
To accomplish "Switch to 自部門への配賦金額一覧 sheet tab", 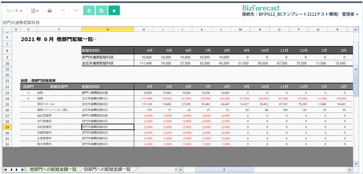I will 107,169.
